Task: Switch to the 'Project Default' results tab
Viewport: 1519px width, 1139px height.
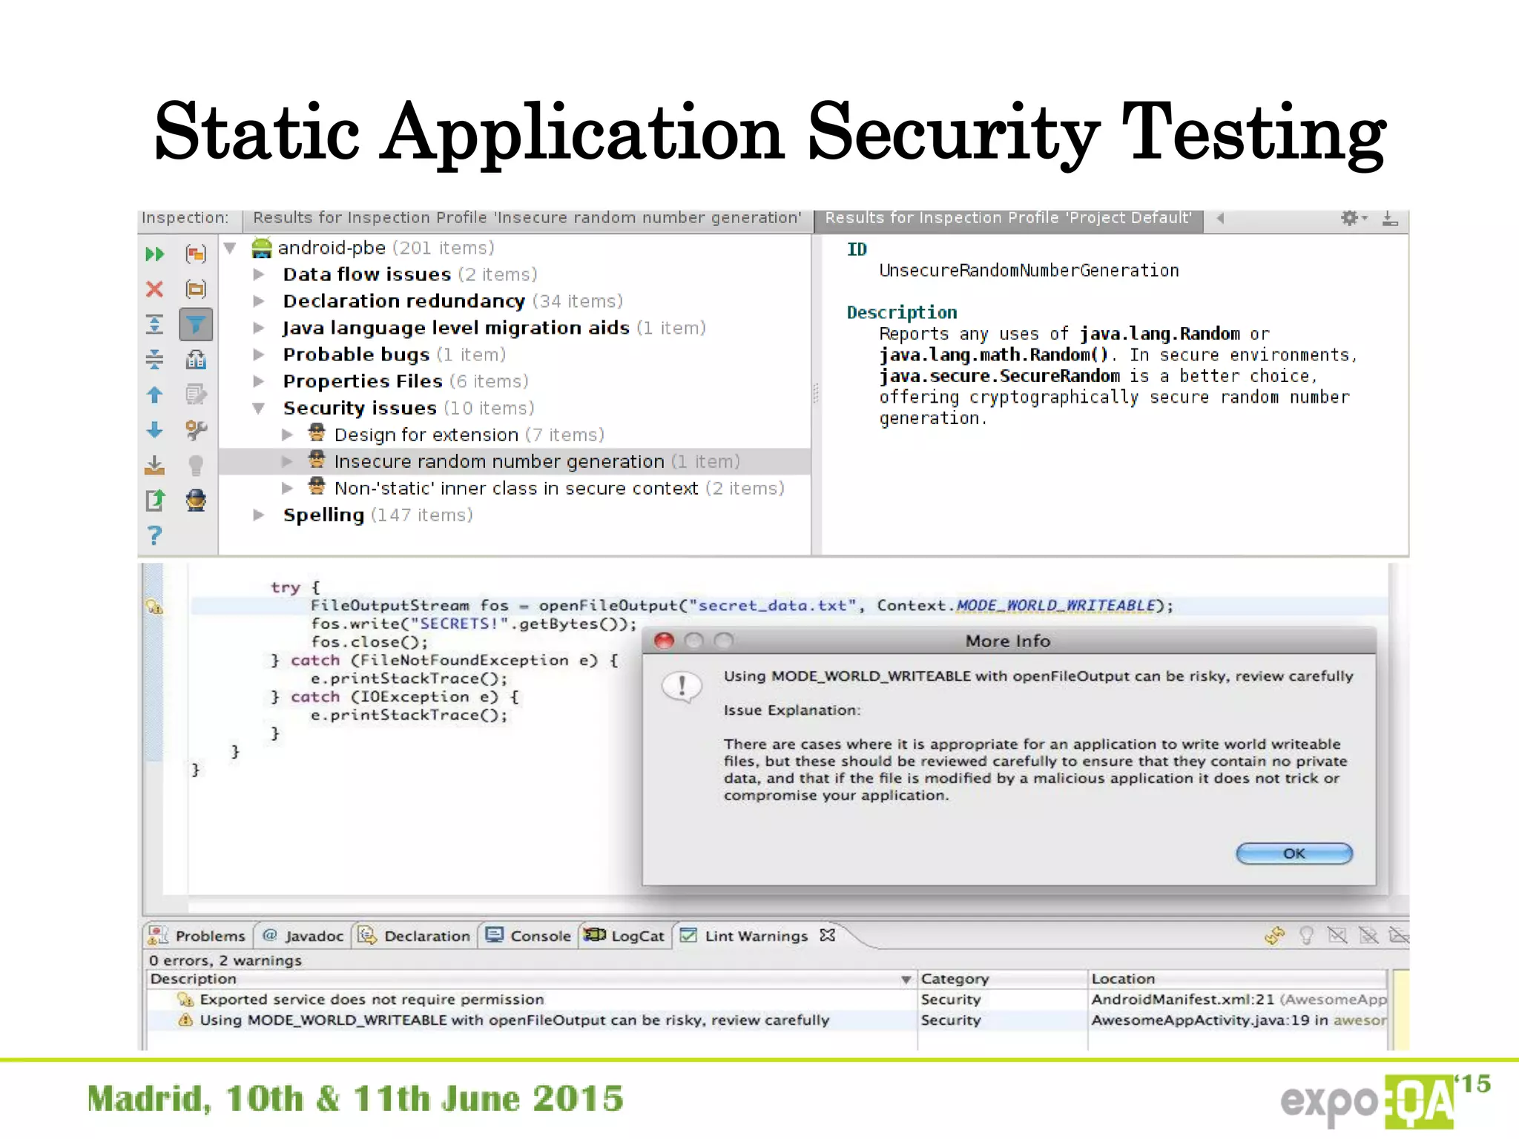Action: point(1008,218)
